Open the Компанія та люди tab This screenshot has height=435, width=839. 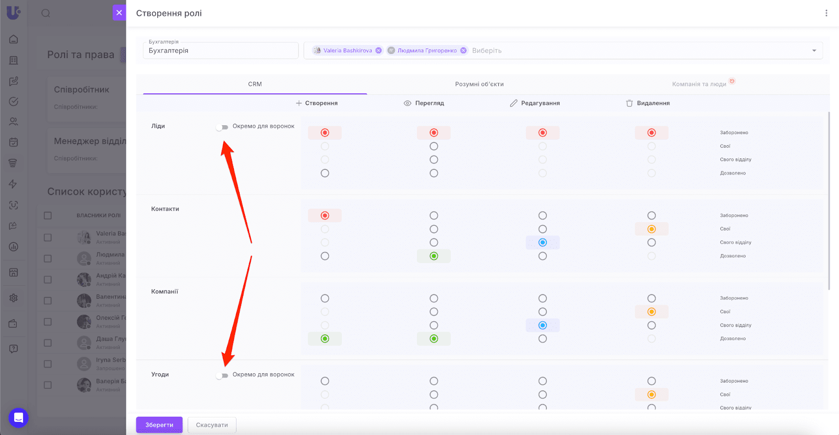click(x=699, y=84)
